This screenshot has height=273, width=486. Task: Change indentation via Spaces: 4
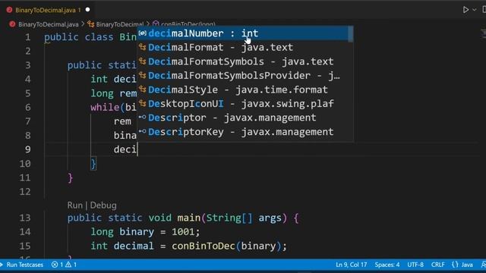click(x=387, y=265)
